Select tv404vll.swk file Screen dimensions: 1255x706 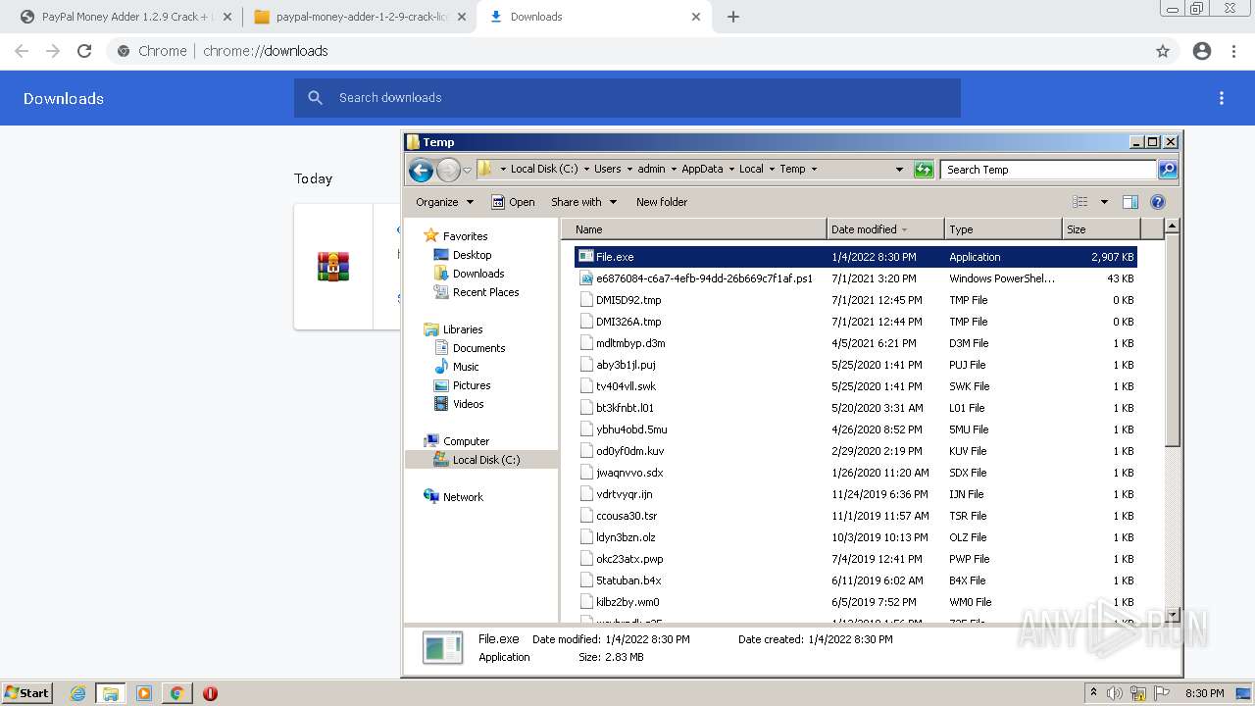(856, 386)
